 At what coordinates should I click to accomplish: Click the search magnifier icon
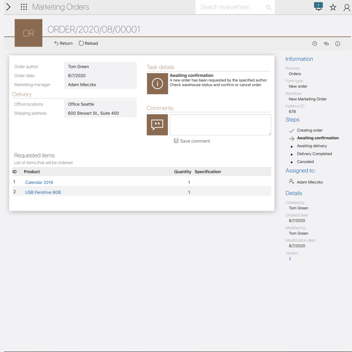[x=268, y=7]
